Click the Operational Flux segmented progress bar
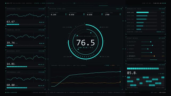The height and width of the screenshot is (96, 171). pyautogui.click(x=26, y=25)
